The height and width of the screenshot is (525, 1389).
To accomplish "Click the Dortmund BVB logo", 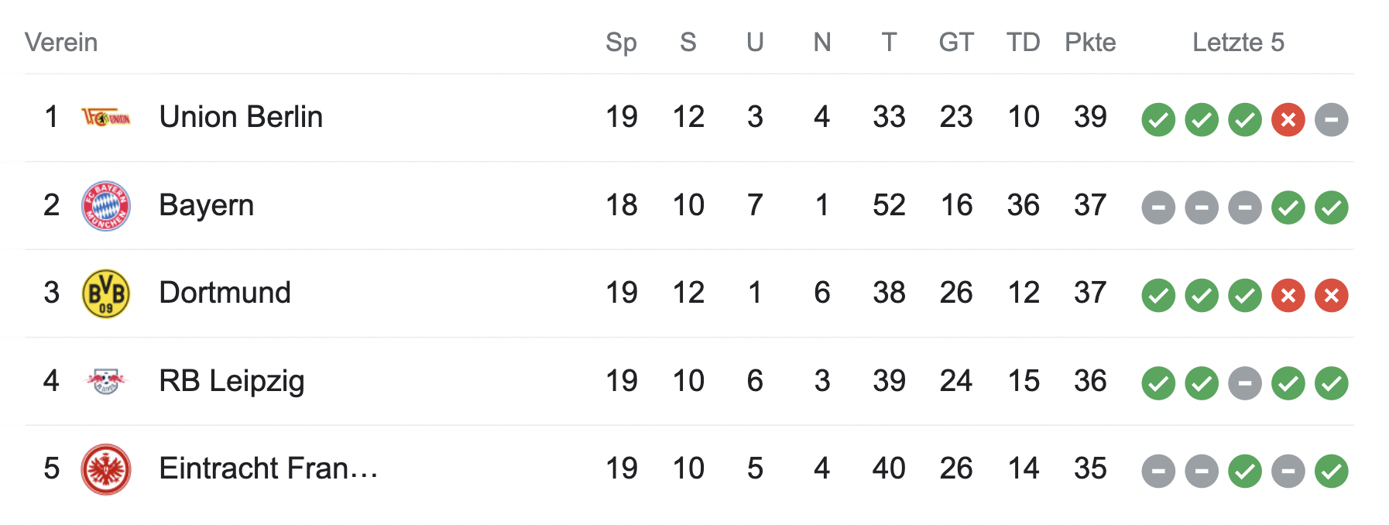I will (x=106, y=293).
